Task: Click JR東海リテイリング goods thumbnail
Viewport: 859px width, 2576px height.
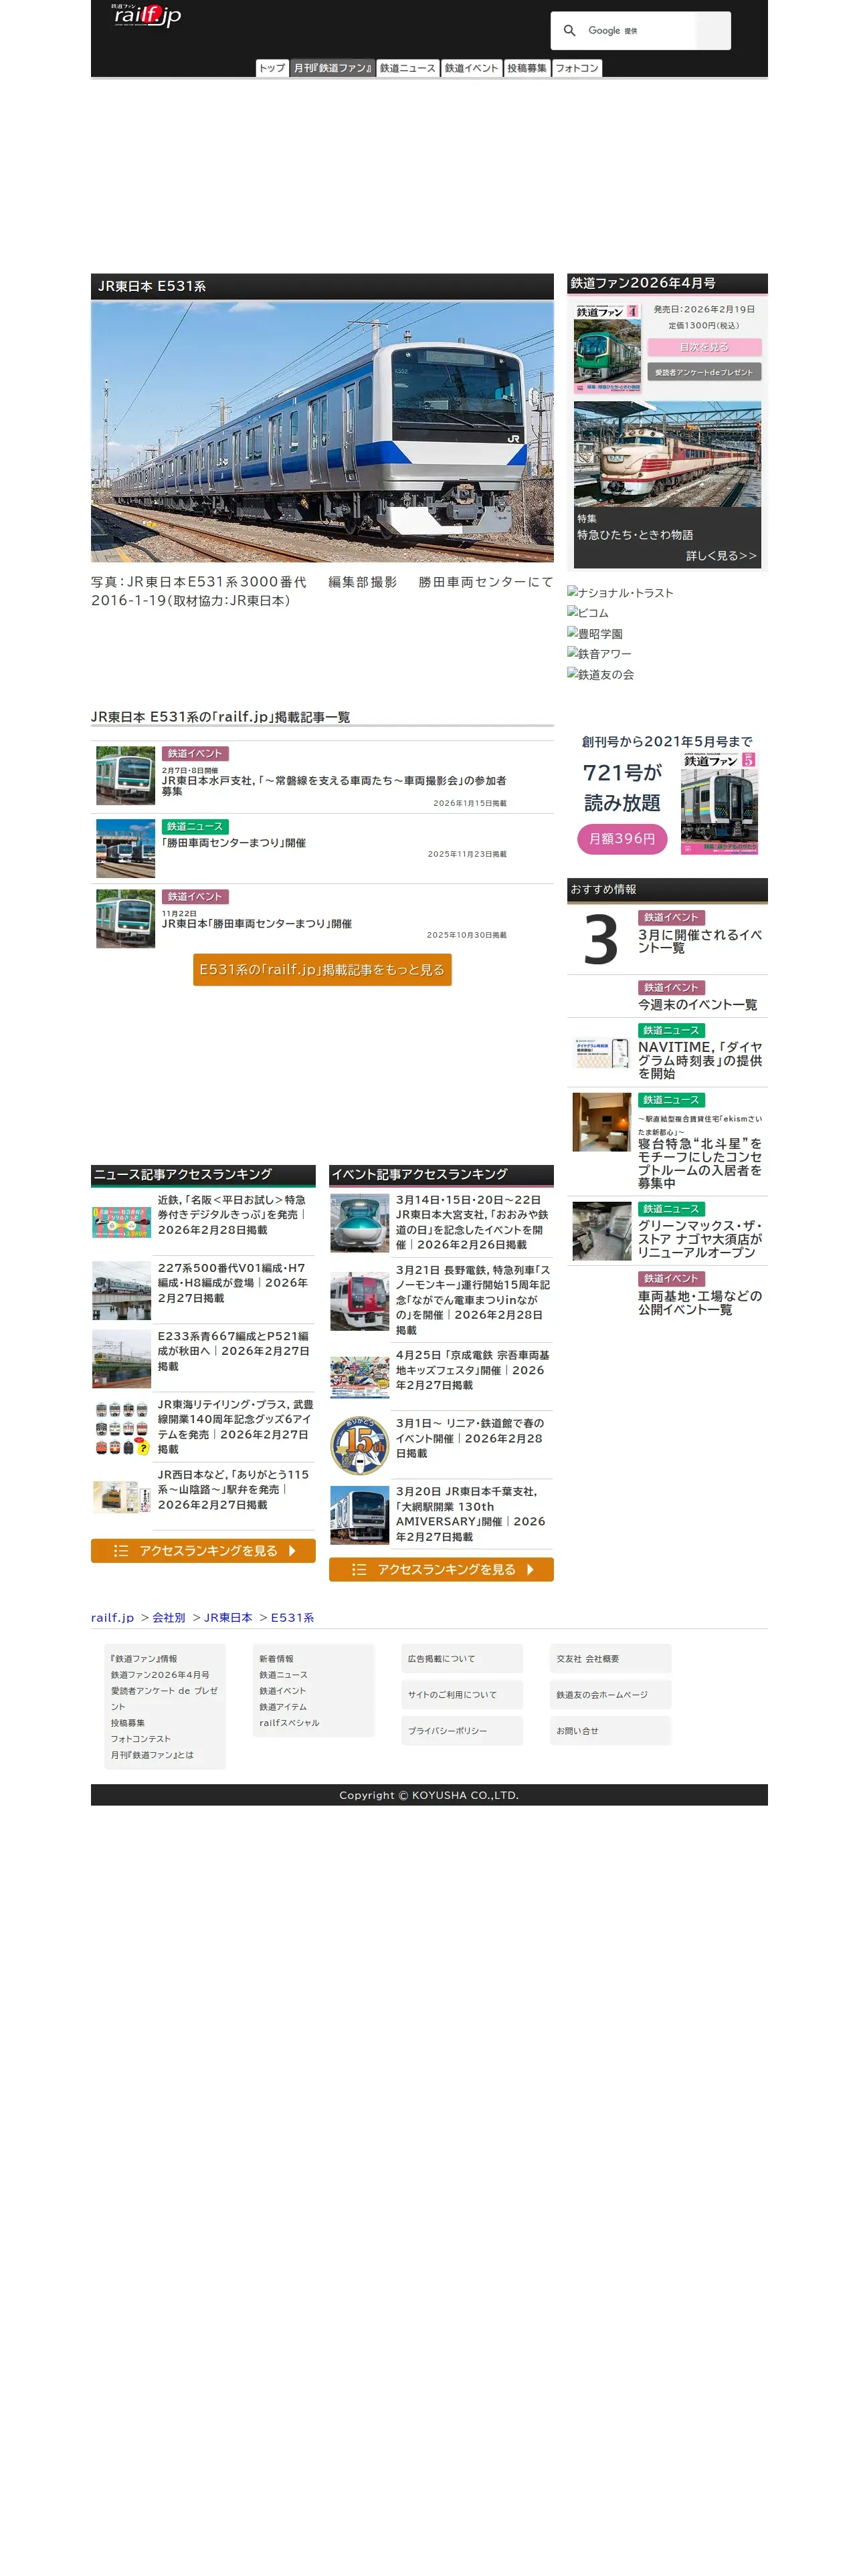Action: [121, 1427]
